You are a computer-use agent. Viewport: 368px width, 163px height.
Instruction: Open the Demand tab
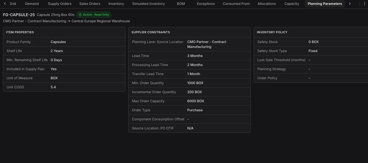click(32, 4)
